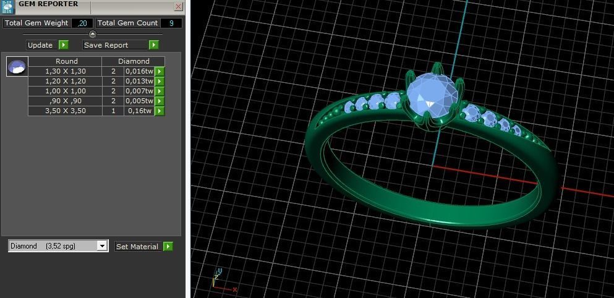Click green arrow for the 0,016tw row

pyautogui.click(x=160, y=71)
